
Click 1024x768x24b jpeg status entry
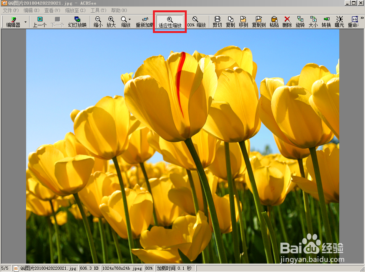tap(122, 268)
